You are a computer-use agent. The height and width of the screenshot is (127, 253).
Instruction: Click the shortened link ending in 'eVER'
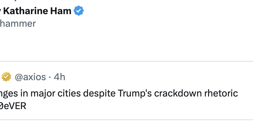(x=13, y=106)
